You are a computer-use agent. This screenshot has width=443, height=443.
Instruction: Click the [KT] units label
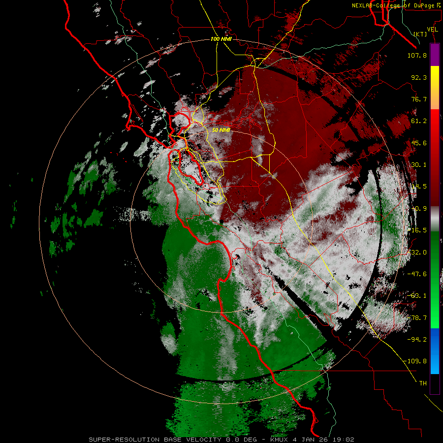pyautogui.click(x=420, y=34)
